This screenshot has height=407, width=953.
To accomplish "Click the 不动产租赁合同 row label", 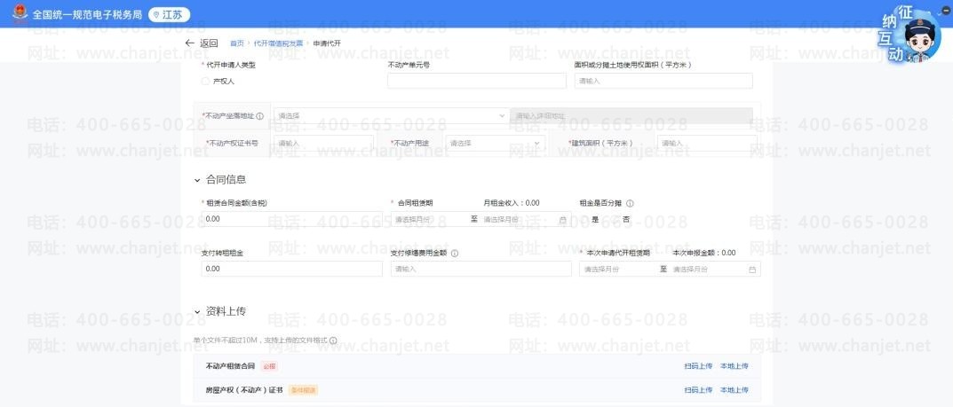I will pos(230,366).
